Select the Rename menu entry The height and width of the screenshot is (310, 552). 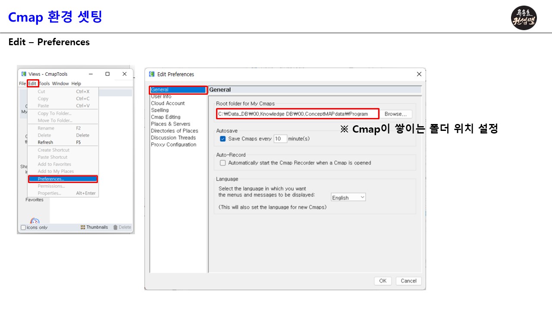(63, 128)
